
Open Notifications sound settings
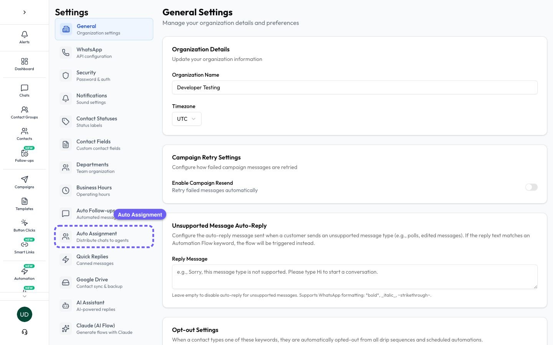(104, 99)
